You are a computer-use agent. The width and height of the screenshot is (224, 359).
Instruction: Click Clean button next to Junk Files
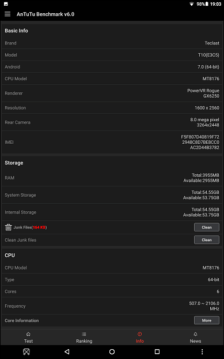(207, 227)
